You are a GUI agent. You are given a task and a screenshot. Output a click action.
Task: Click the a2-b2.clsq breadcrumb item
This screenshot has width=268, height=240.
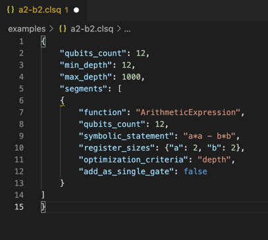[92, 29]
